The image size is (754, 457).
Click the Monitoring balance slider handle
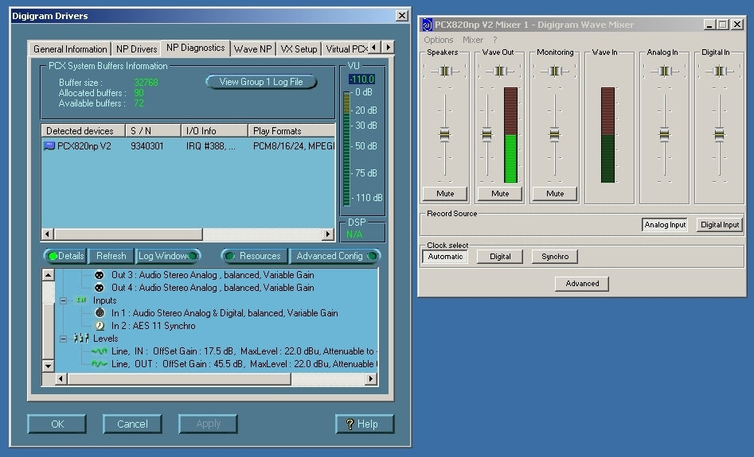(554, 71)
